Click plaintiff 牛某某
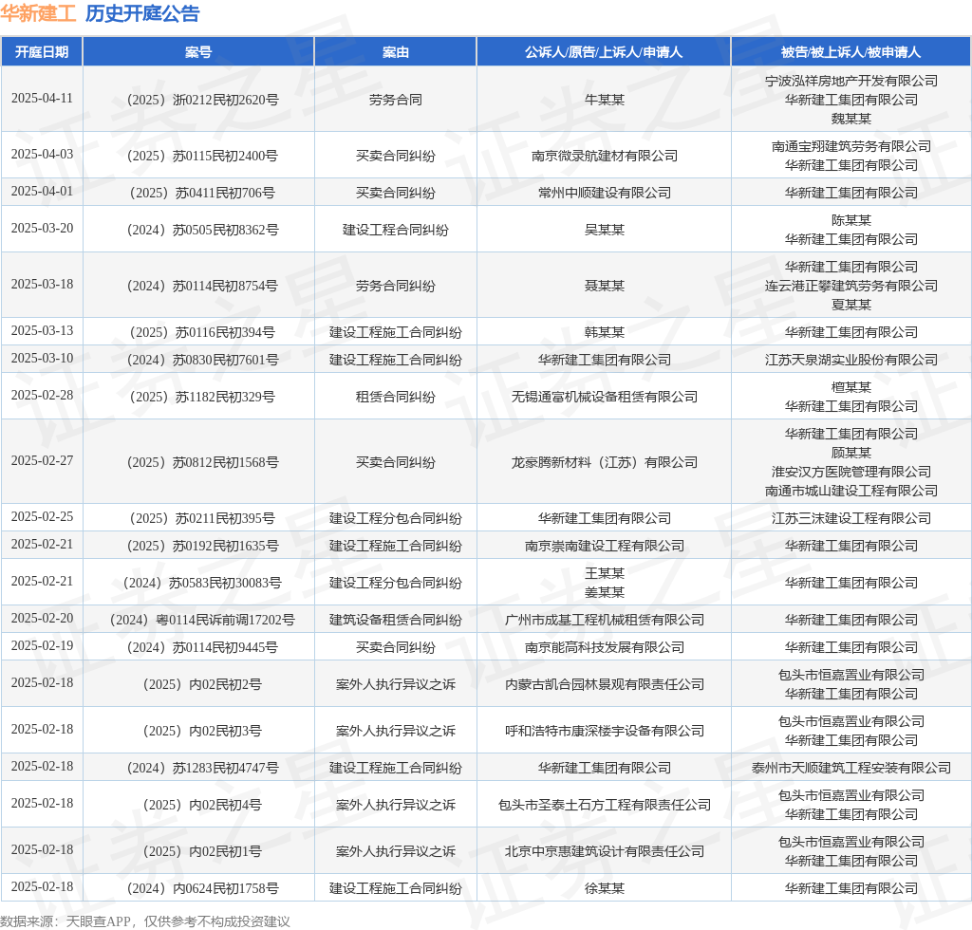This screenshot has width=972, height=930. pos(605,100)
